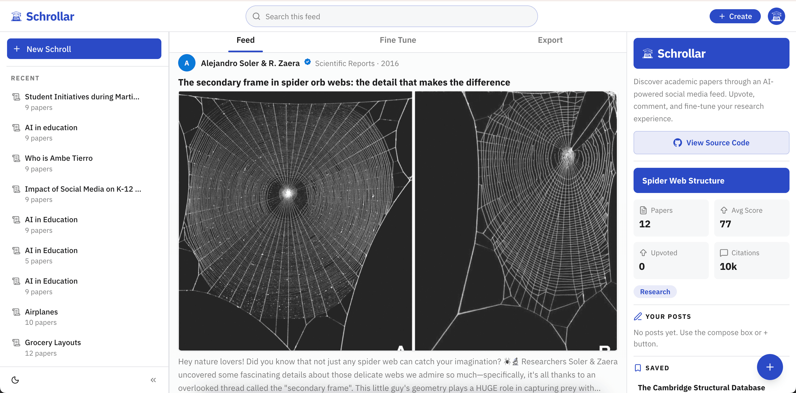Click the author avatar A circle
796x393 pixels.
[187, 63]
